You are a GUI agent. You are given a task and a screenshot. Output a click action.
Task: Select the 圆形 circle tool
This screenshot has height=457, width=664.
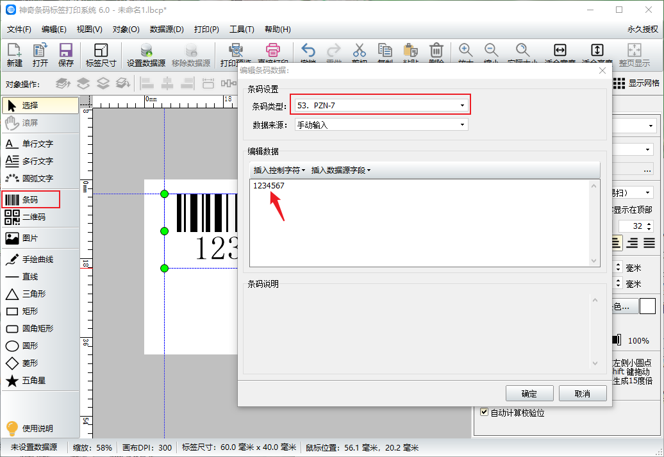(x=40, y=346)
